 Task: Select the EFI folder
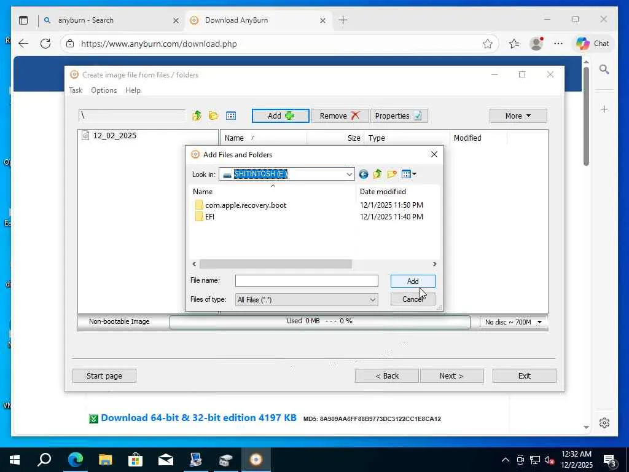point(205,217)
